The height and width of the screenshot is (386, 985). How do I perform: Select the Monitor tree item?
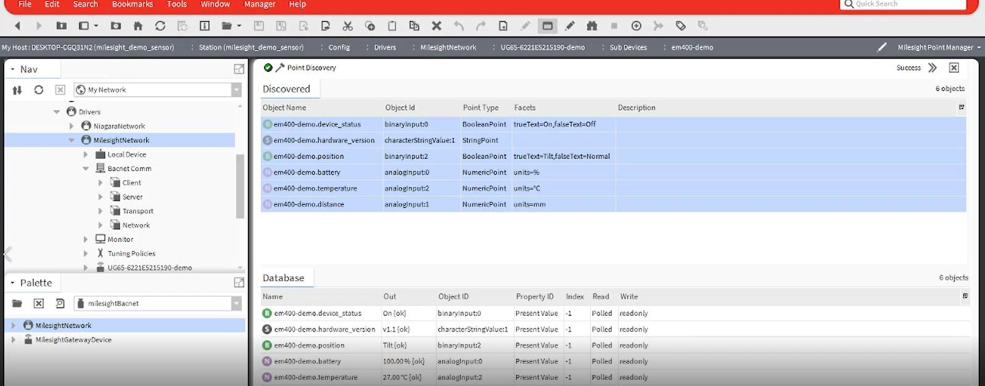(x=120, y=239)
